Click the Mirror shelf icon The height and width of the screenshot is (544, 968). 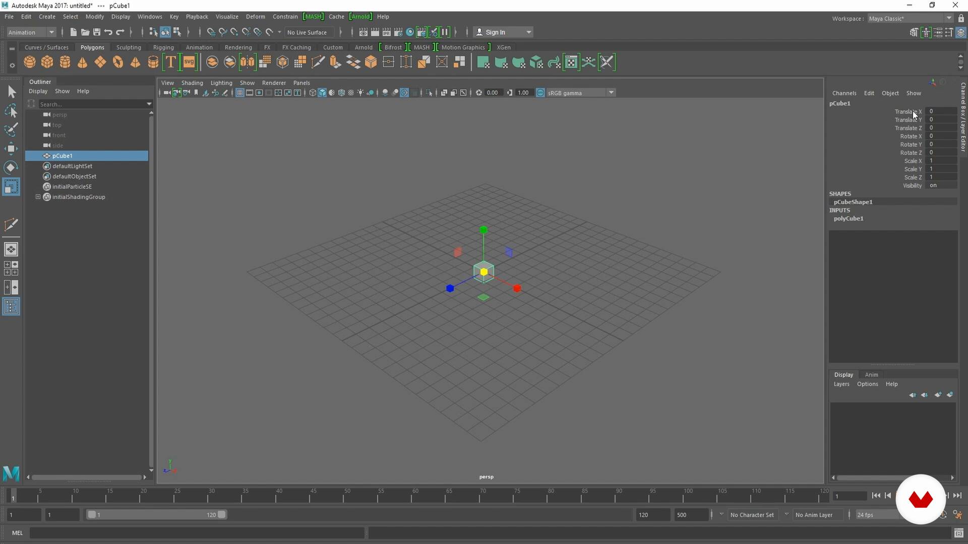pyautogui.click(x=248, y=62)
